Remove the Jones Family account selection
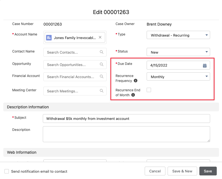Image resolution: width=222 pixels, height=179 pixels. coord(100,38)
